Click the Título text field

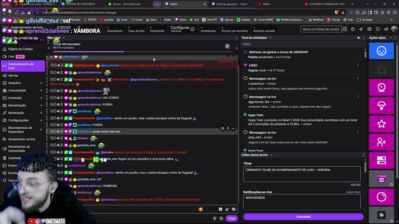point(302,174)
